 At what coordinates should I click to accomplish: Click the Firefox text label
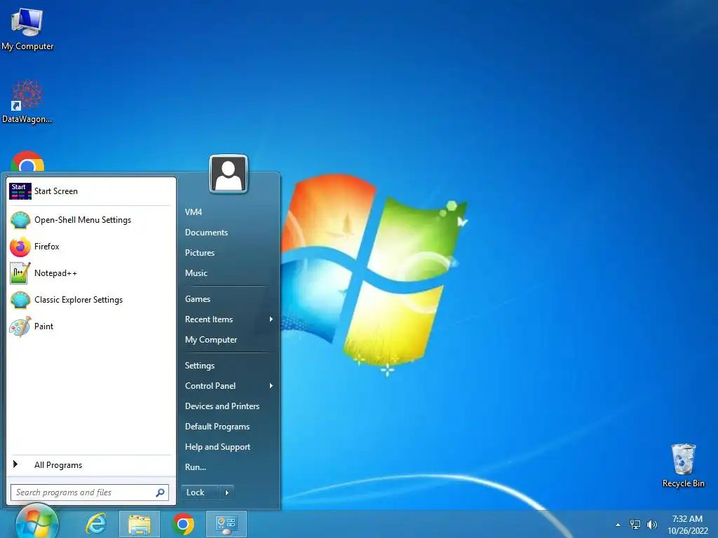tap(47, 247)
